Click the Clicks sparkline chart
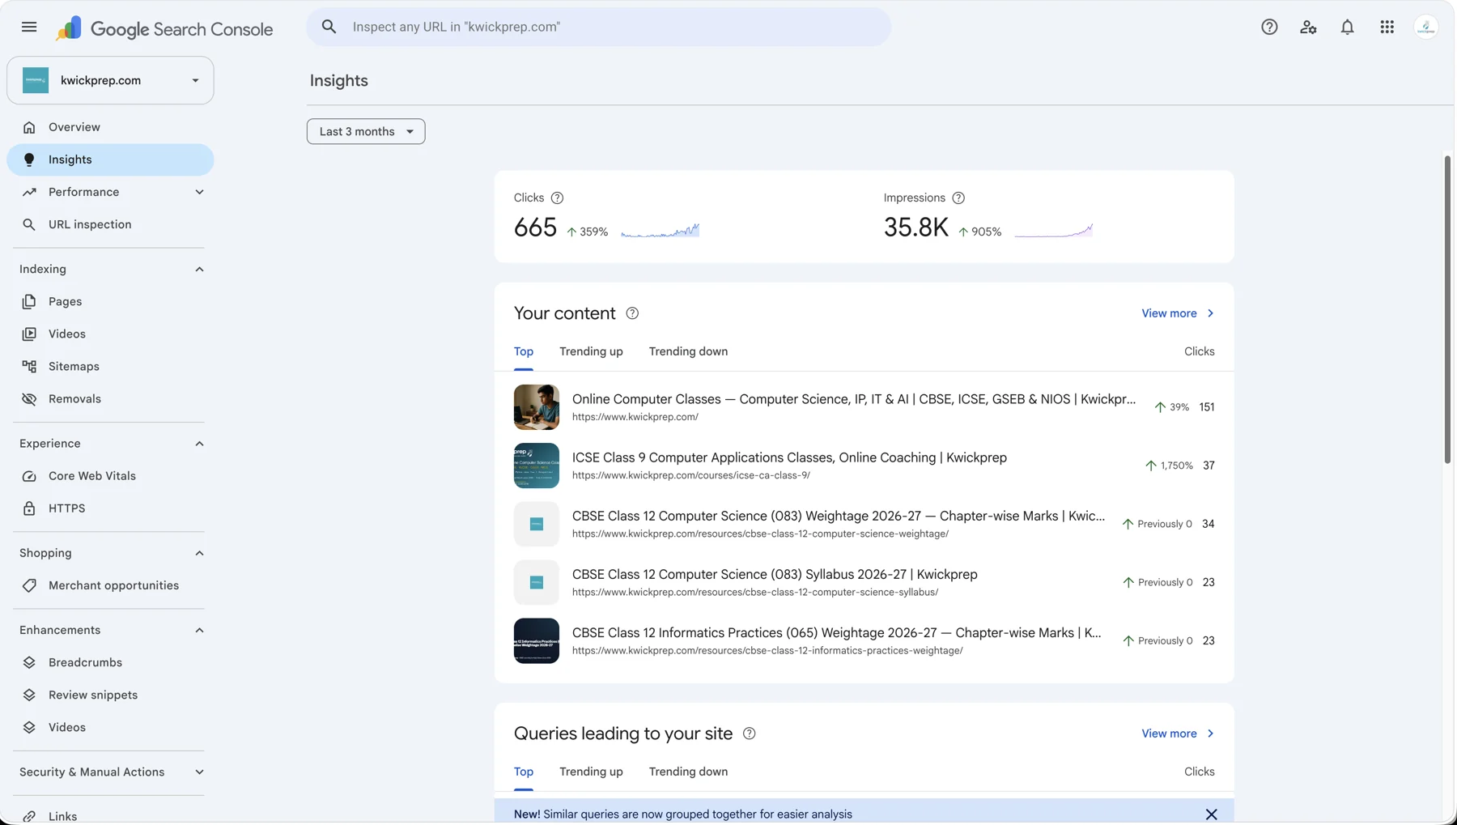Viewport: 1457px width, 825px height. coord(660,231)
